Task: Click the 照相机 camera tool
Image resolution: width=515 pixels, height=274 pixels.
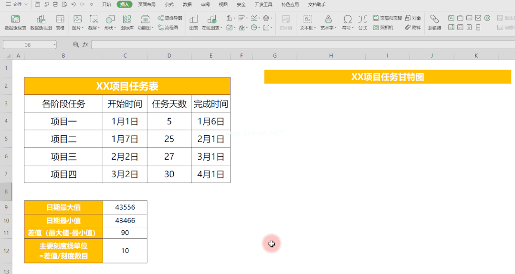Action: [383, 28]
